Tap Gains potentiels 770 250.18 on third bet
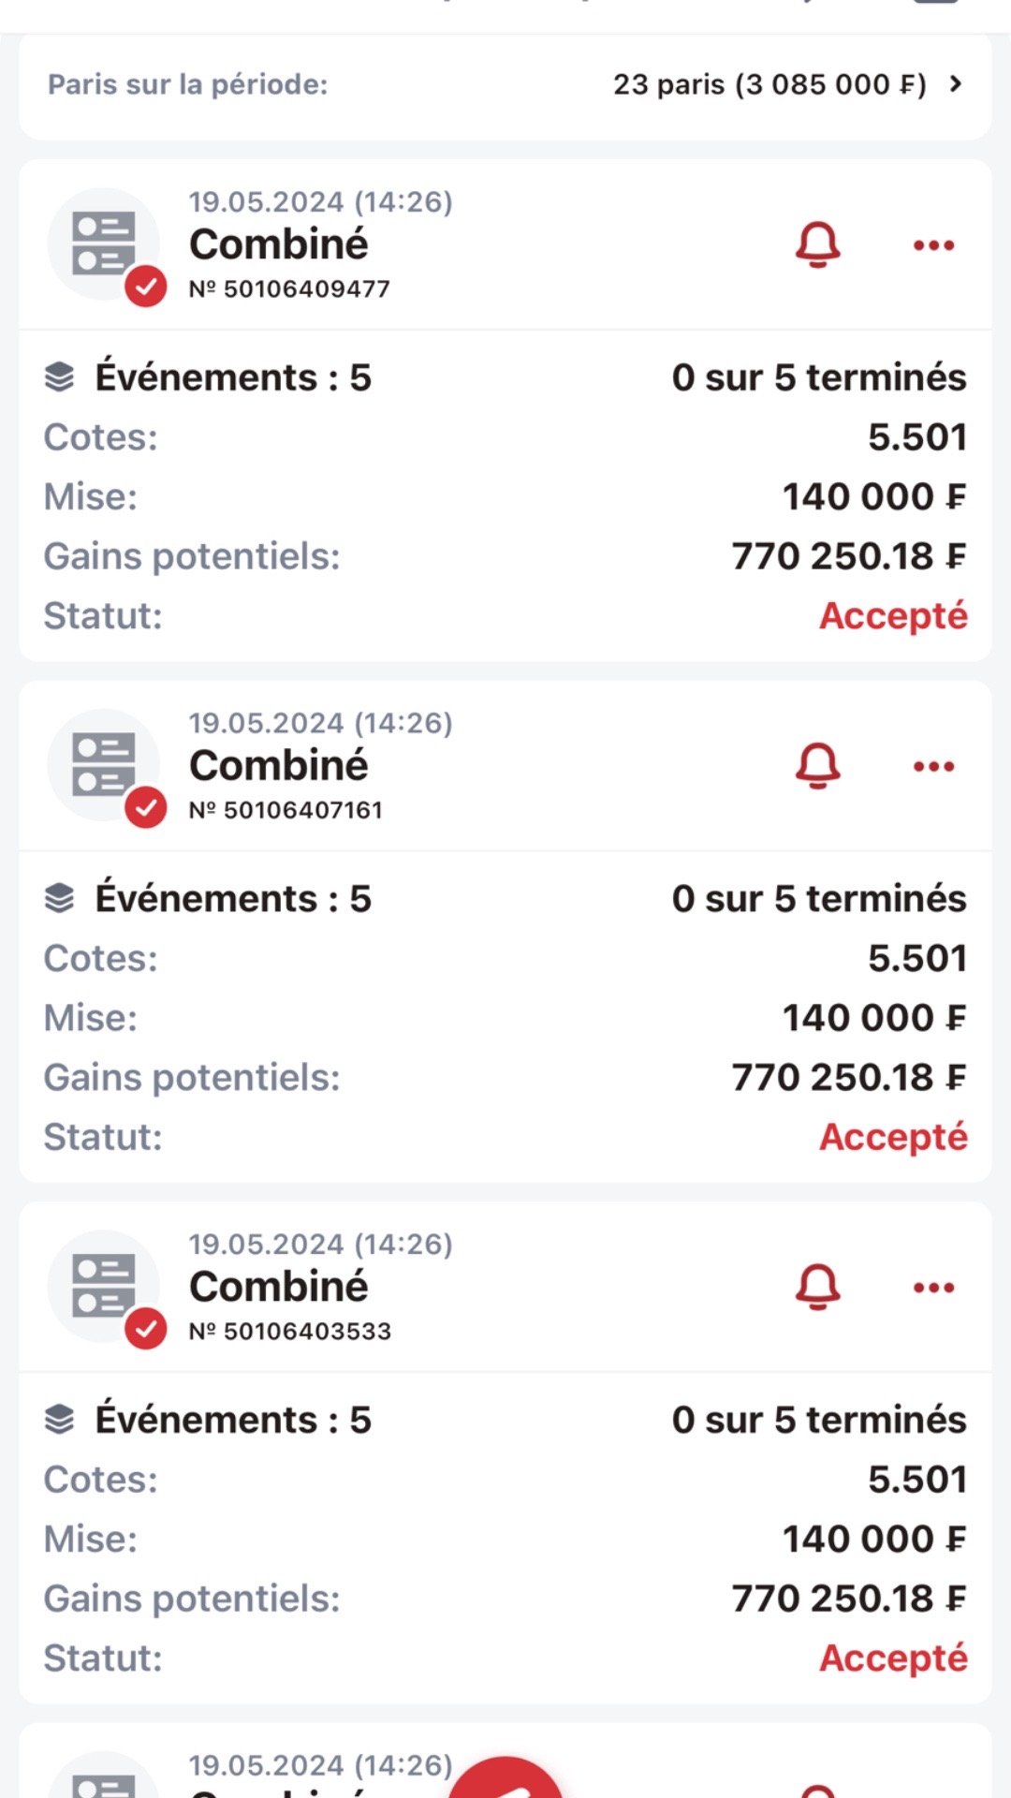The width and height of the screenshot is (1011, 1798). pyautogui.click(x=848, y=1599)
